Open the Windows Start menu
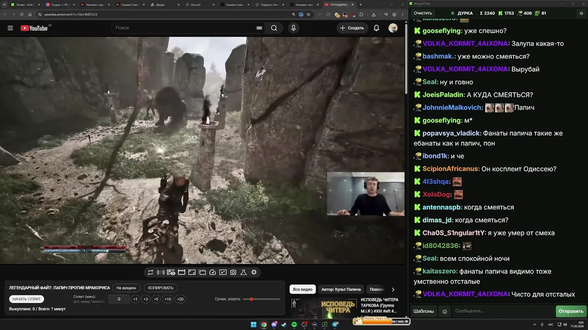The image size is (588, 330). (x=253, y=325)
